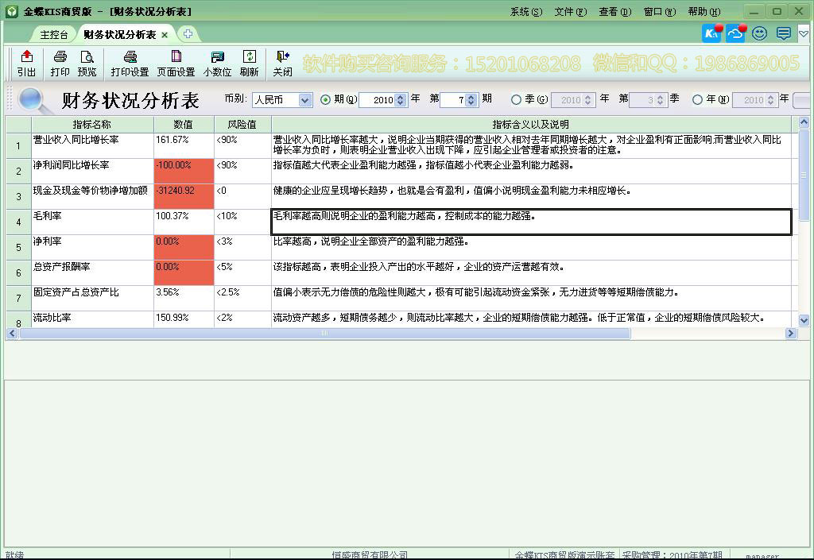Expand the 币别 currency dropdown
Image resolution: width=814 pixels, height=560 pixels.
305,100
